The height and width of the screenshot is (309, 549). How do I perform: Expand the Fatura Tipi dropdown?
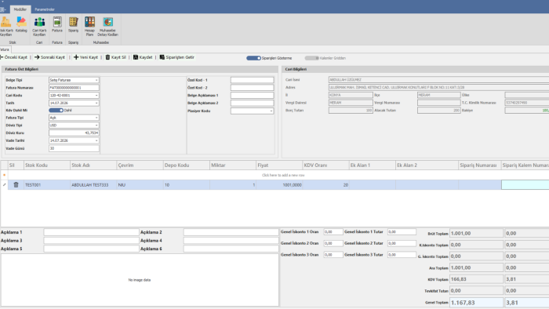coord(96,118)
